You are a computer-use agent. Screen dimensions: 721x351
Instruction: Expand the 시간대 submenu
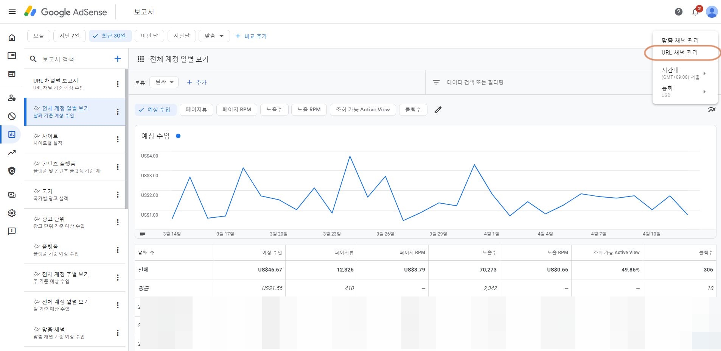coord(685,73)
